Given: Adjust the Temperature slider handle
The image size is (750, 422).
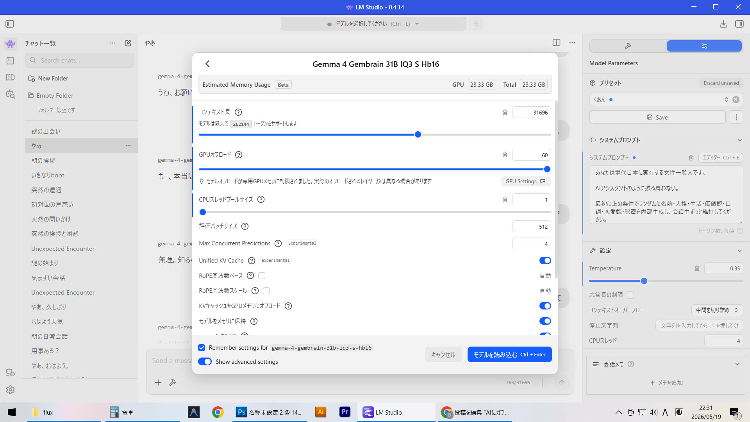Looking at the screenshot, I should tap(644, 281).
